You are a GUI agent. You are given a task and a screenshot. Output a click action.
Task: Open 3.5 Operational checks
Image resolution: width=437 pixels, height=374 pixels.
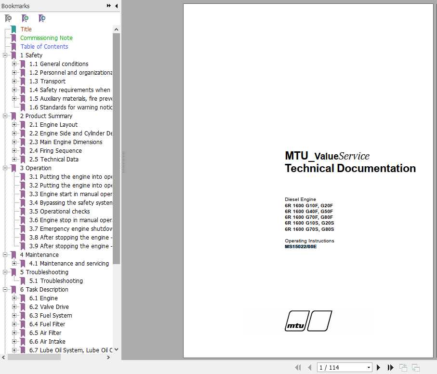click(60, 211)
